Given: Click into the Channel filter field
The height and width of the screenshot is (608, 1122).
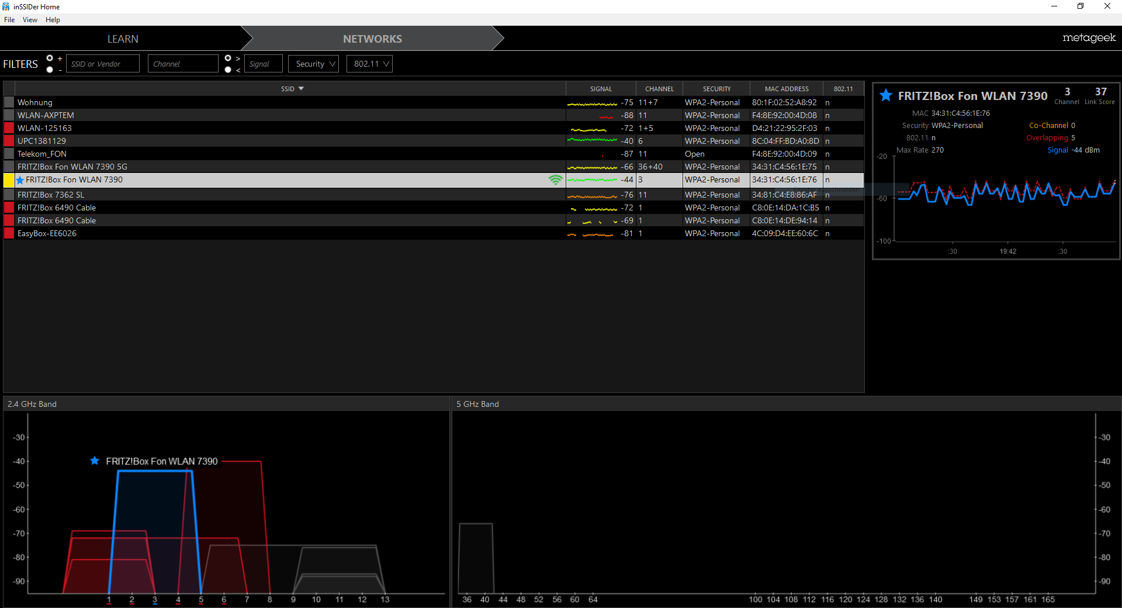Looking at the screenshot, I should tap(183, 64).
